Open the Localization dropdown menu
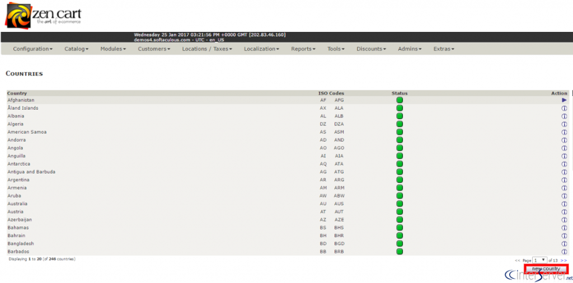 click(262, 49)
